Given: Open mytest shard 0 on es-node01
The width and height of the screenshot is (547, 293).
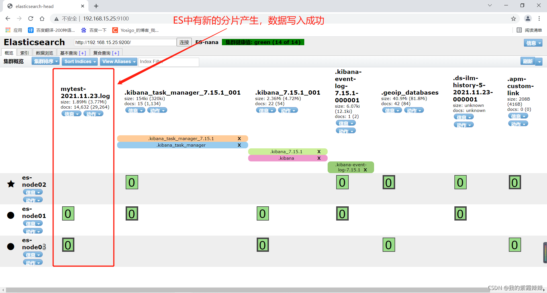Looking at the screenshot, I should click(x=68, y=214).
